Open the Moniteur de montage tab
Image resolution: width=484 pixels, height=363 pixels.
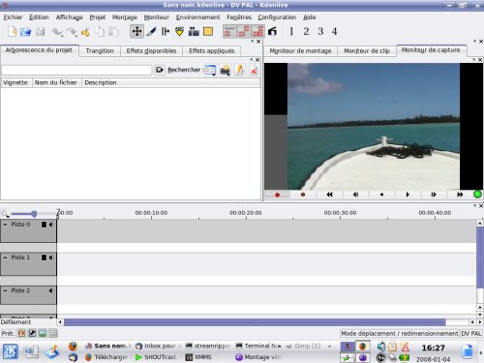tap(300, 51)
